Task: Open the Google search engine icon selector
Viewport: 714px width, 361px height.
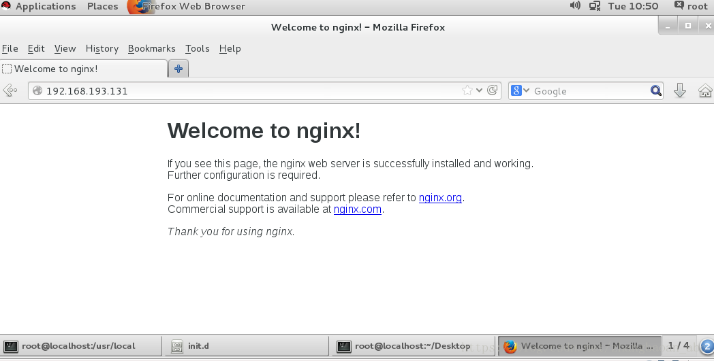Action: (x=520, y=90)
